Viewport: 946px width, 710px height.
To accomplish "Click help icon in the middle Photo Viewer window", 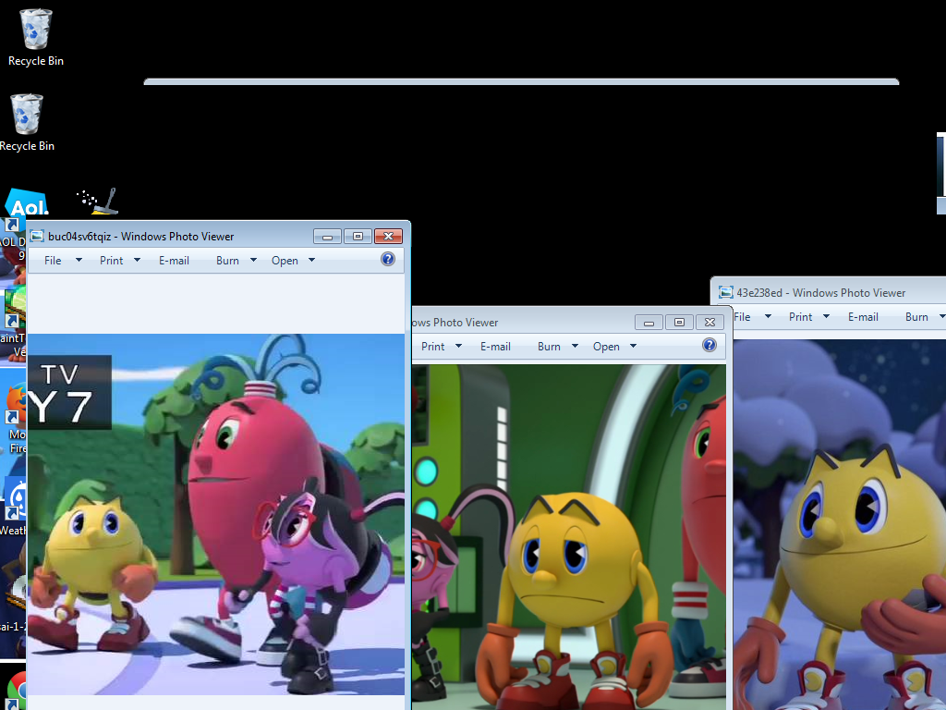I will [709, 345].
